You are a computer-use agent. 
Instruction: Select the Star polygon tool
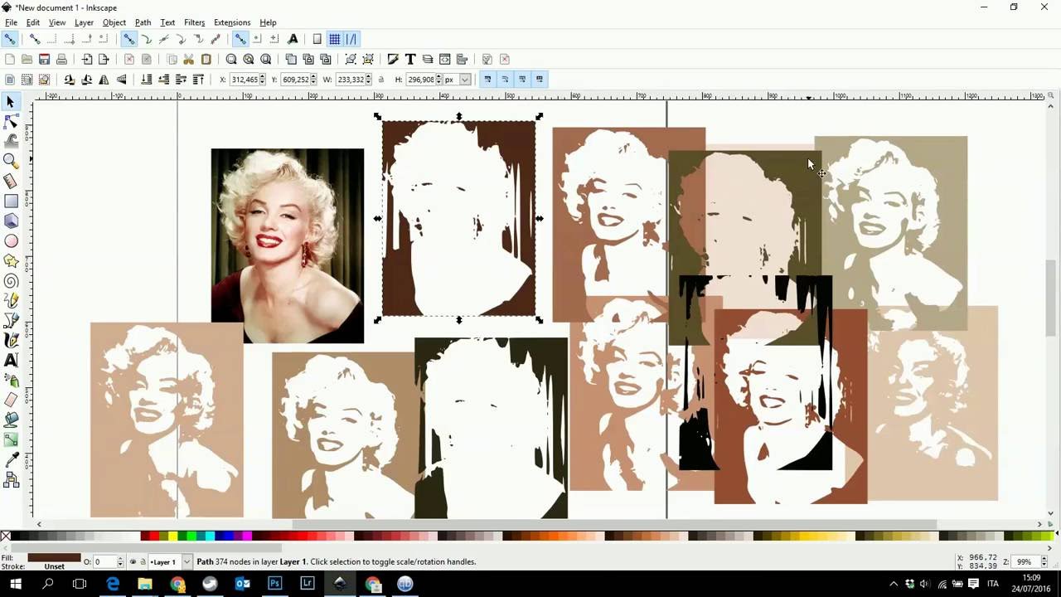[x=11, y=260]
